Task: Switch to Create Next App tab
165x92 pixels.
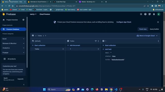Action: (x=65, y=2)
